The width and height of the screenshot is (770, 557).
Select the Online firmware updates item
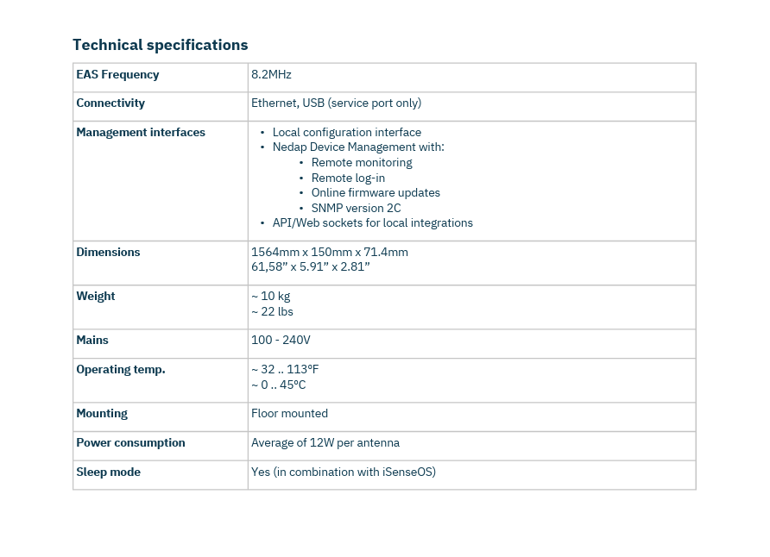[376, 192]
